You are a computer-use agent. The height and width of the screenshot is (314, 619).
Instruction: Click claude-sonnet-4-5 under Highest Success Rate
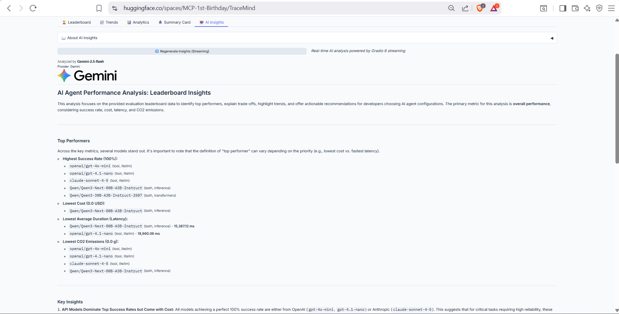click(x=89, y=180)
